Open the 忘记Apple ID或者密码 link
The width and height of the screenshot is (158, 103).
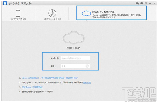tap(33, 87)
